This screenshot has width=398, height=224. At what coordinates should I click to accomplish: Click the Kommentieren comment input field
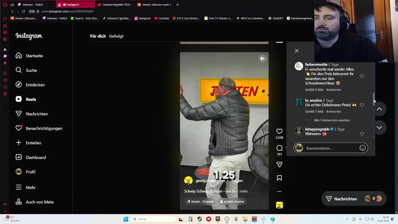[x=331, y=148]
